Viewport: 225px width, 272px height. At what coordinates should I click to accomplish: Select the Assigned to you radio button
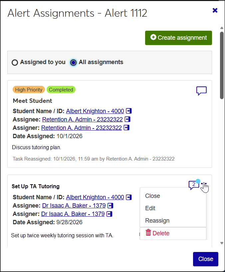15,62
